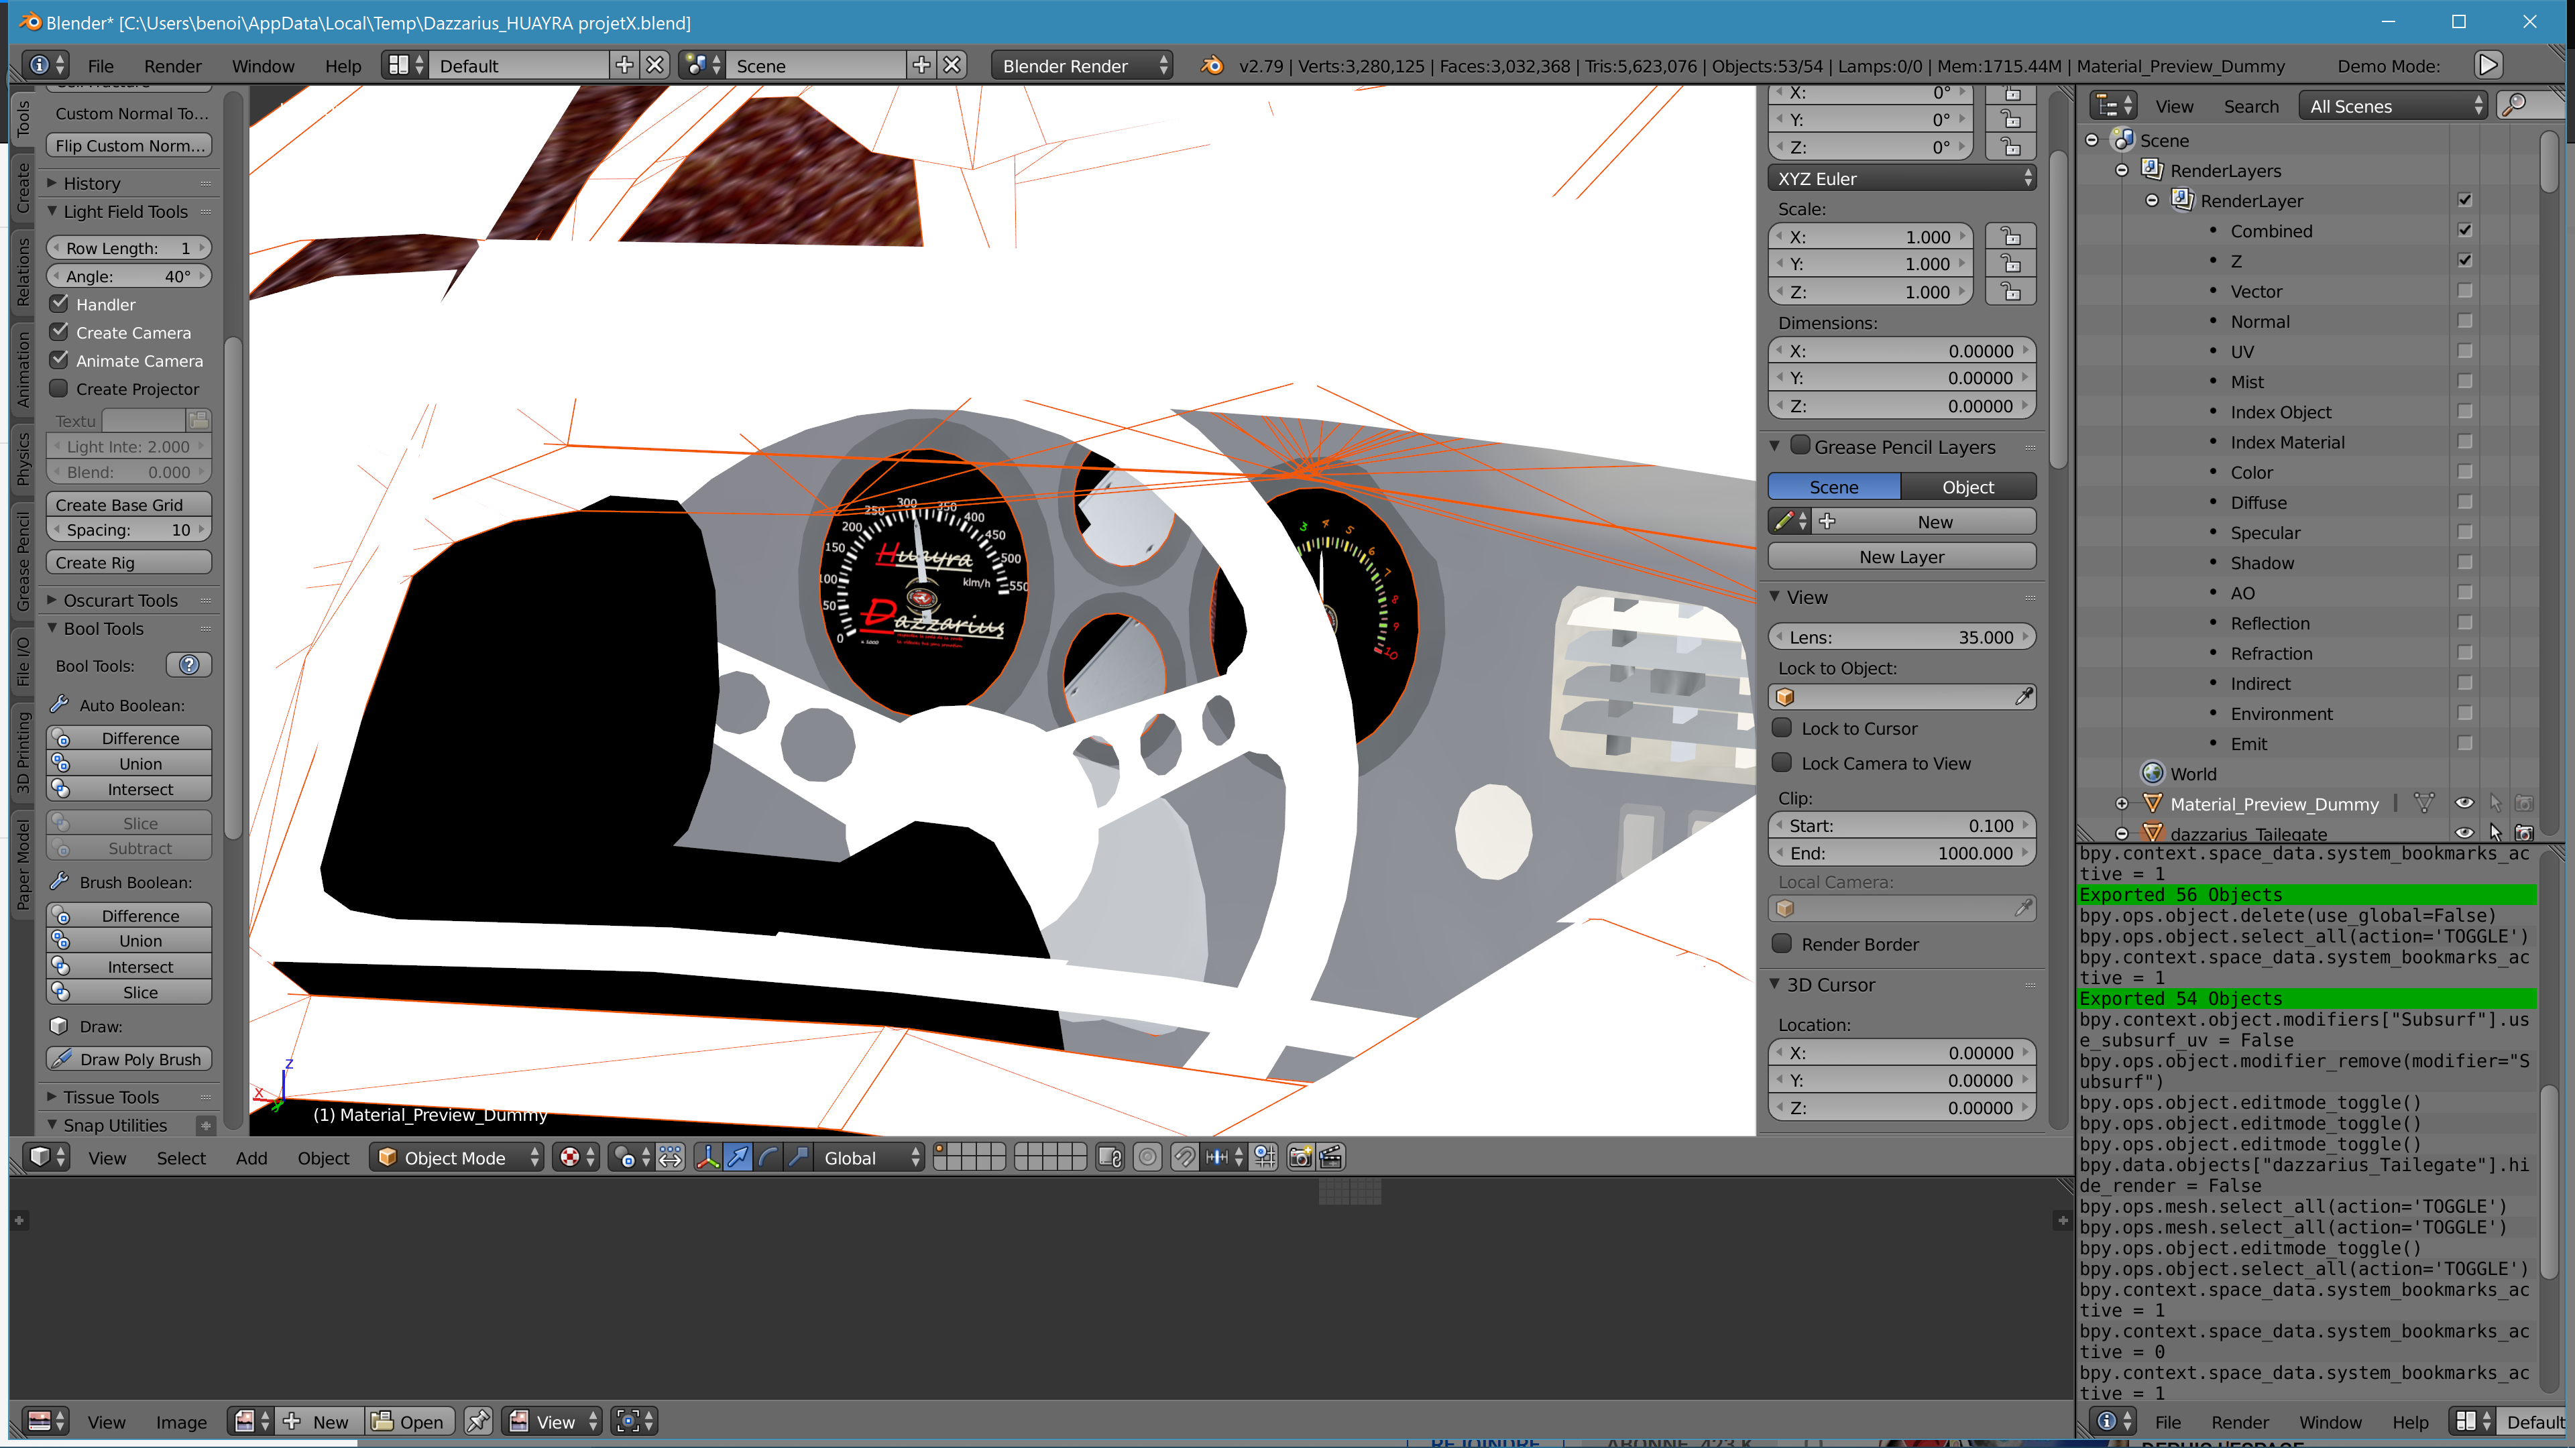Click the Bool Tools help question icon
This screenshot has width=2575, height=1448.
tap(189, 666)
